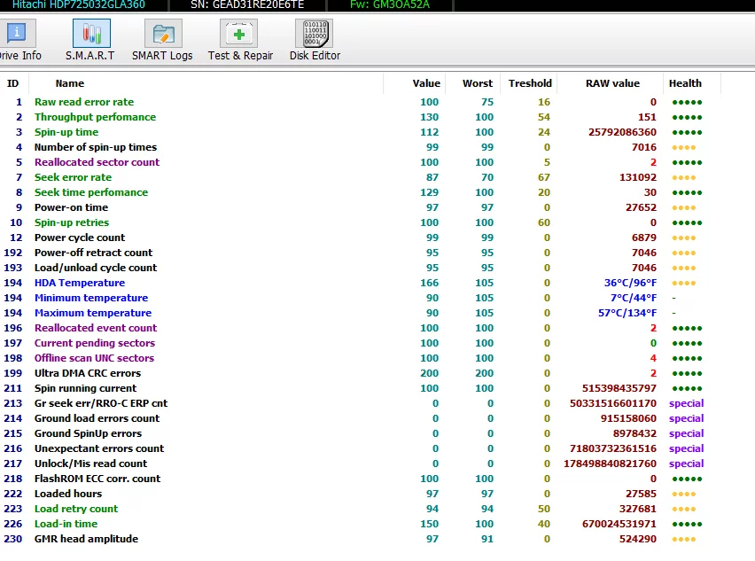Click the HDA Temperature row
This screenshot has height=561, width=755.
(80, 283)
